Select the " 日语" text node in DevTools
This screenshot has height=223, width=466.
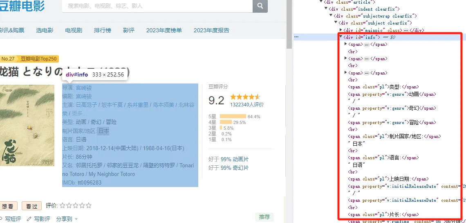pyautogui.click(x=356, y=165)
